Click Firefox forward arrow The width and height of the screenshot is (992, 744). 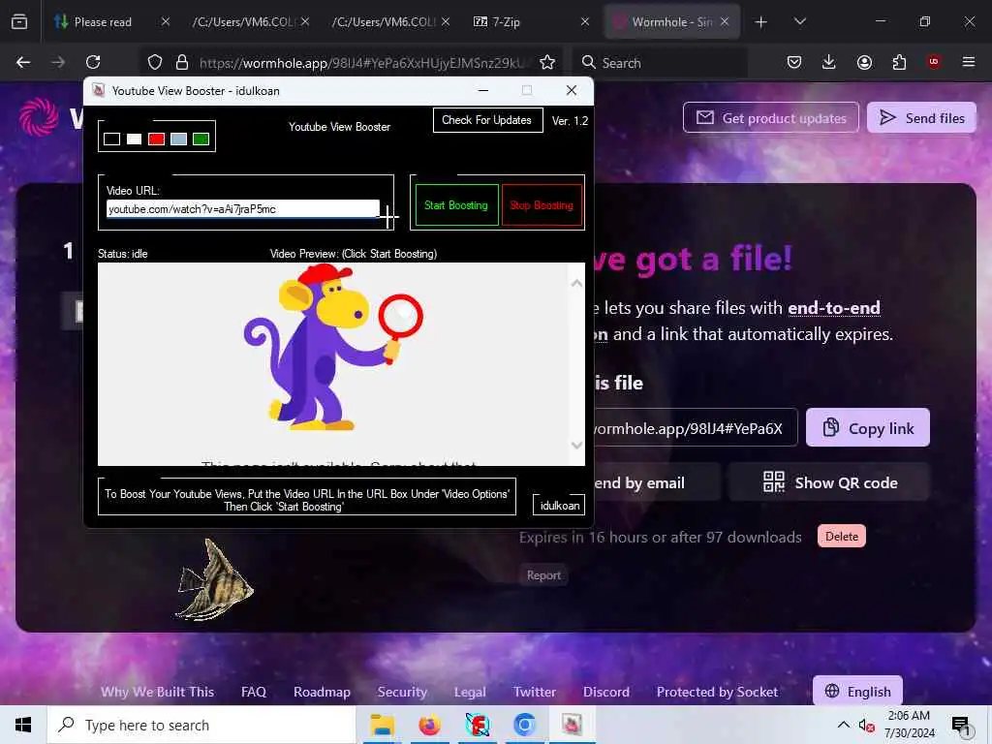(x=58, y=62)
